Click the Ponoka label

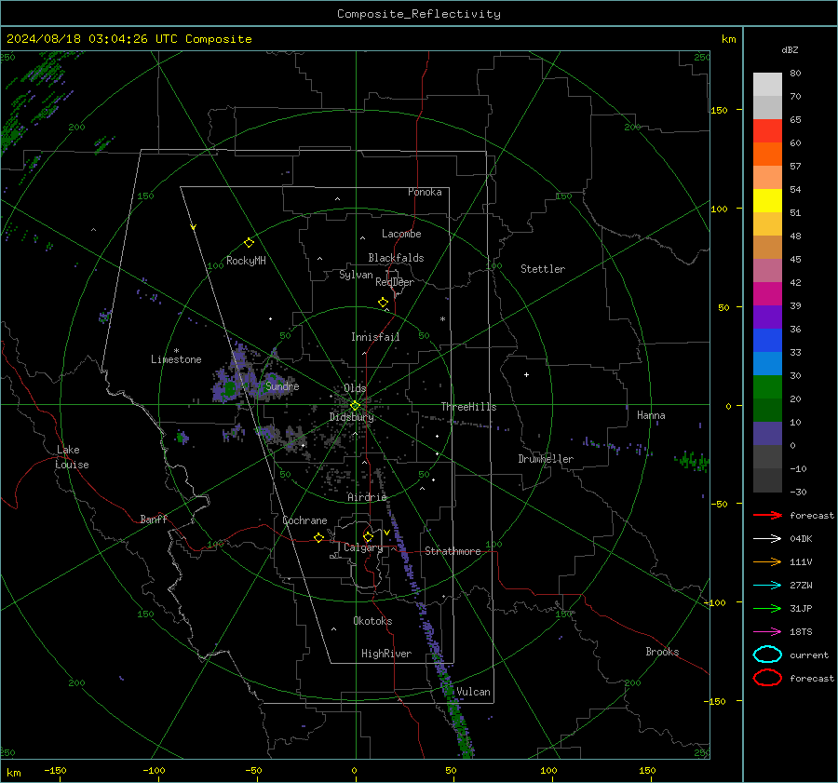coord(425,192)
